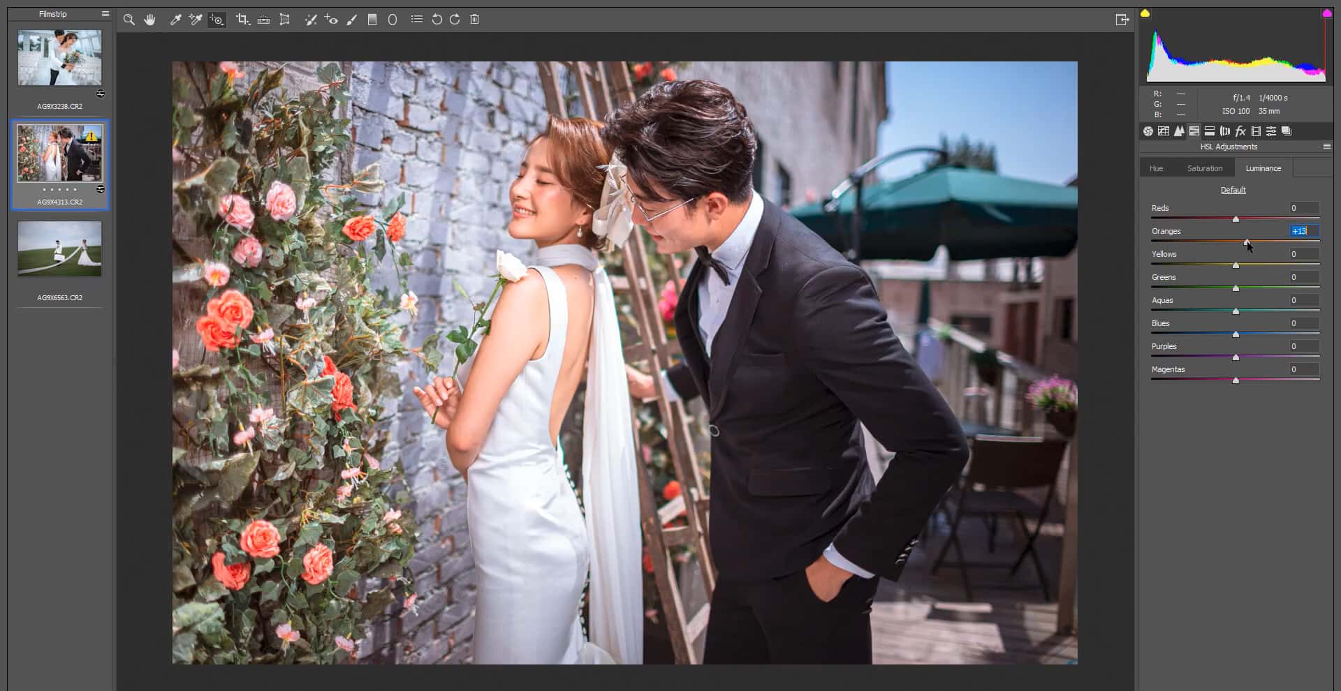Choose the Adjustment Brush tool
This screenshot has width=1341, height=691.
pos(351,20)
